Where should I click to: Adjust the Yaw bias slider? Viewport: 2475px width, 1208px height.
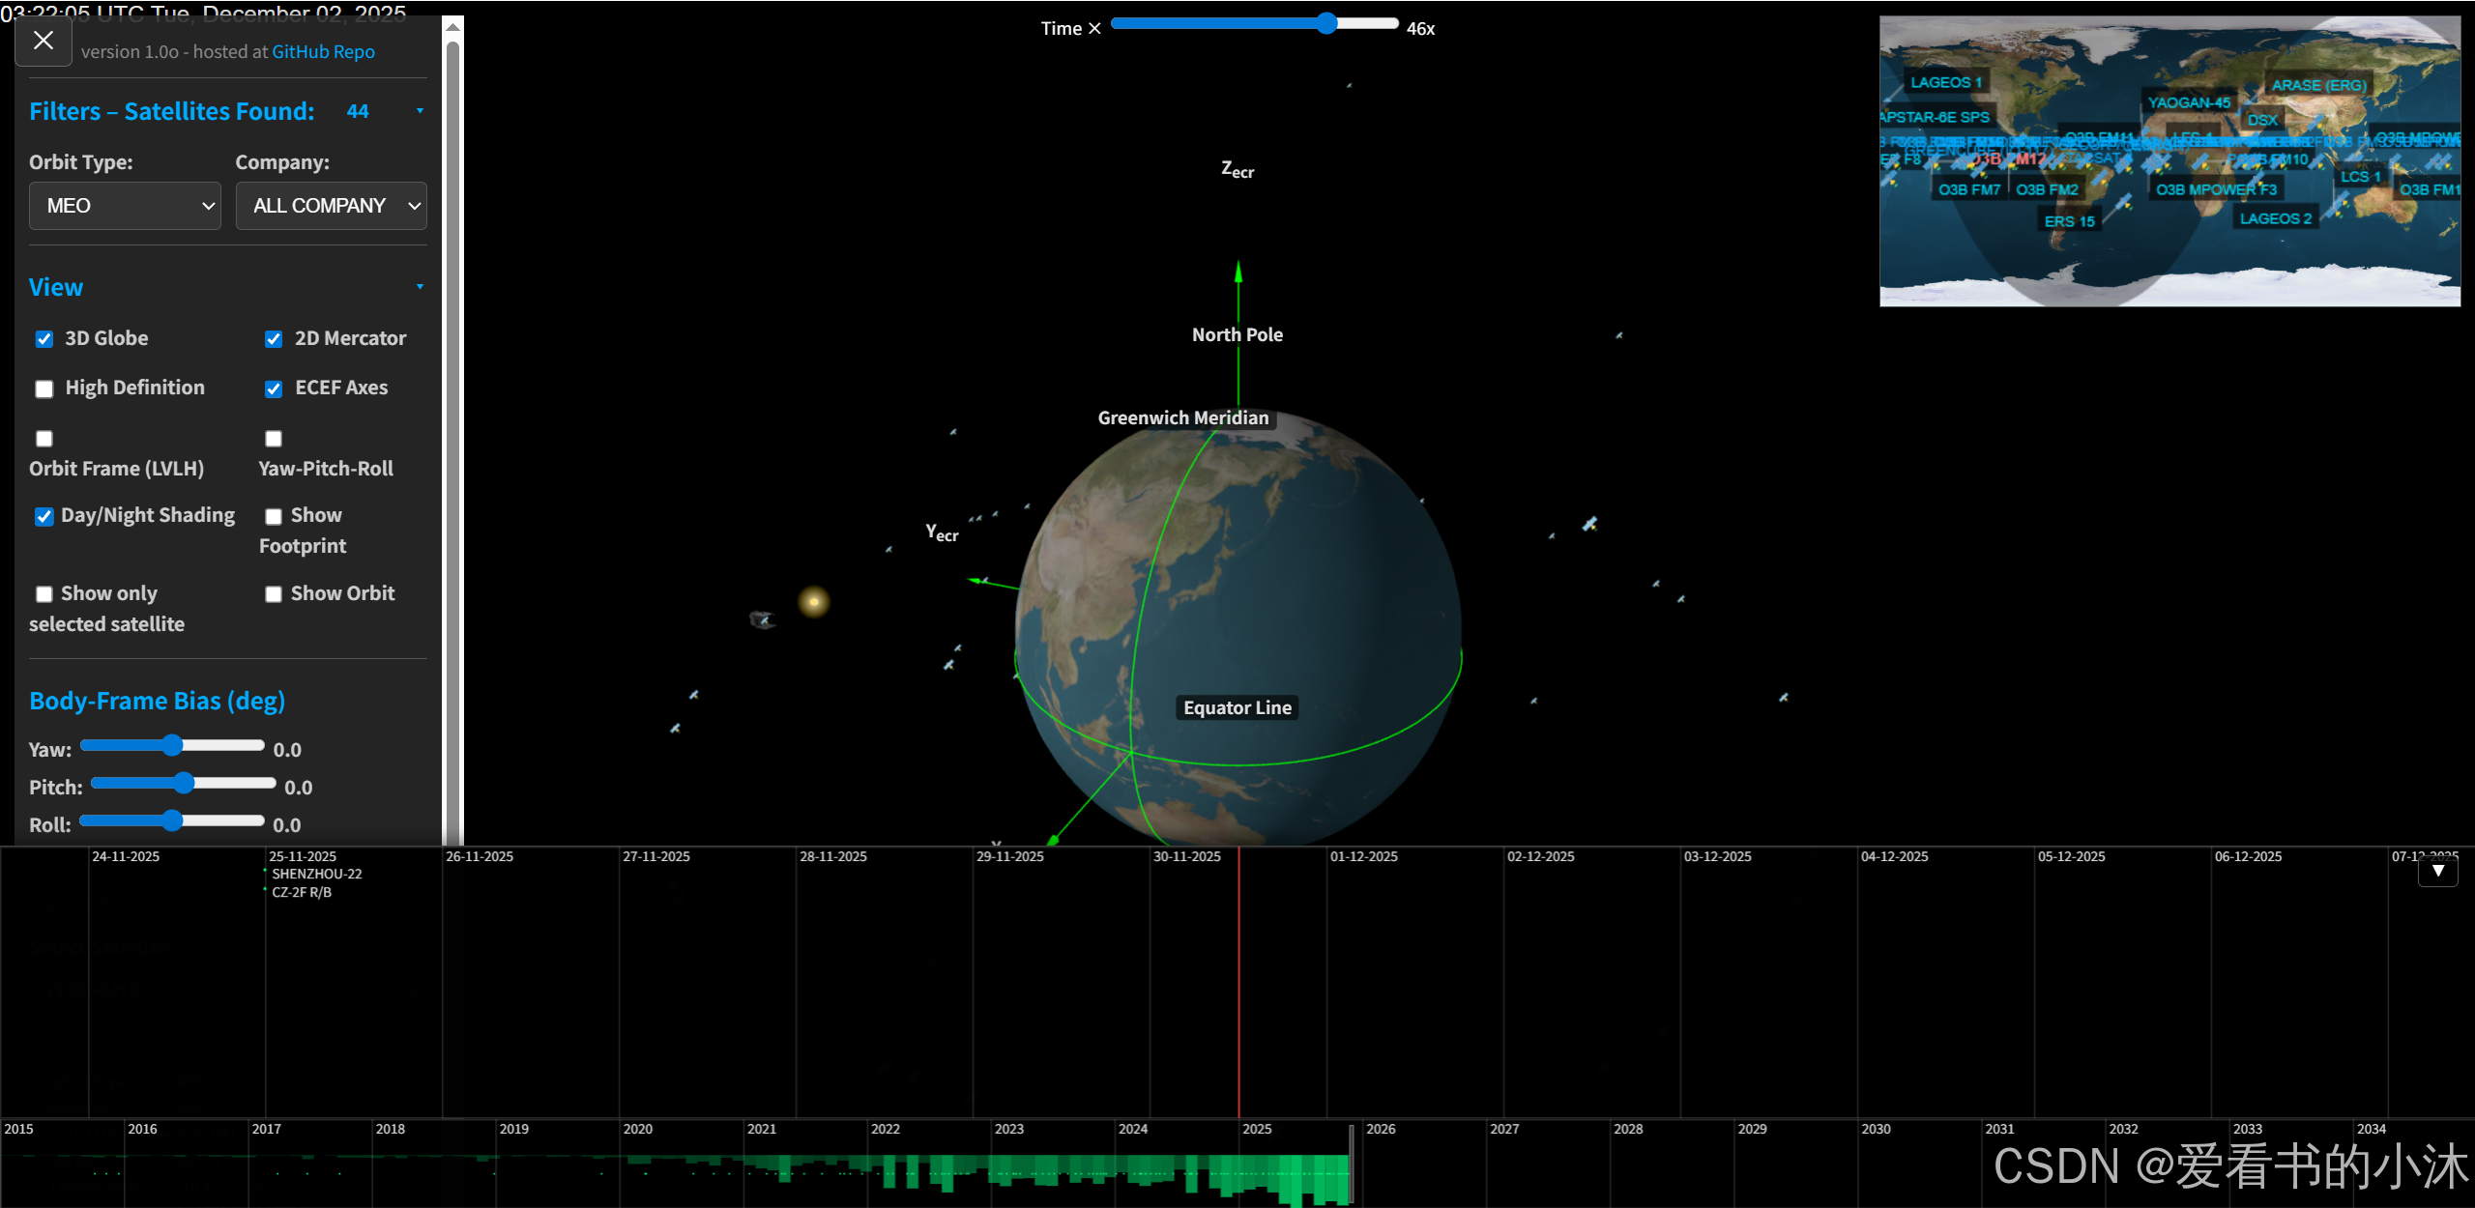click(x=172, y=745)
